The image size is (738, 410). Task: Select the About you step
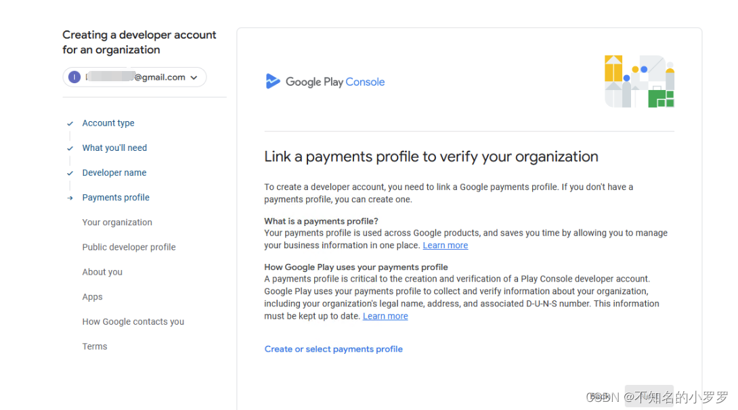102,272
